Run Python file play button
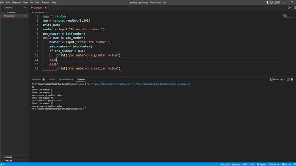 tap(289, 8)
